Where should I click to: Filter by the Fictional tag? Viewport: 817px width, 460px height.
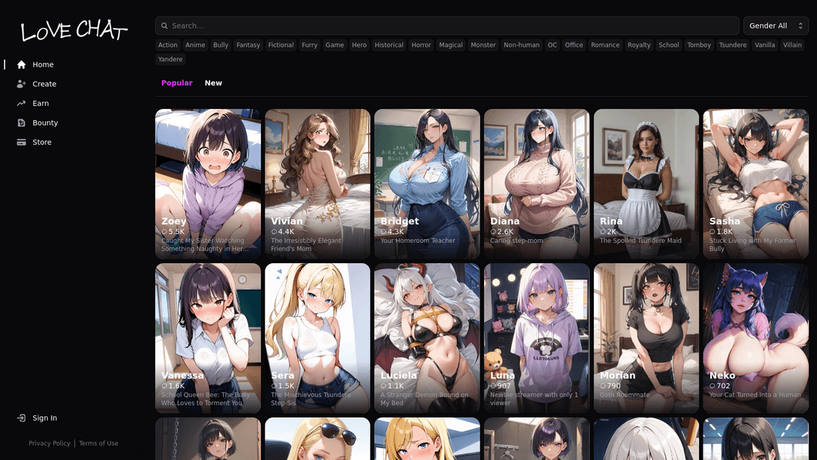281,45
